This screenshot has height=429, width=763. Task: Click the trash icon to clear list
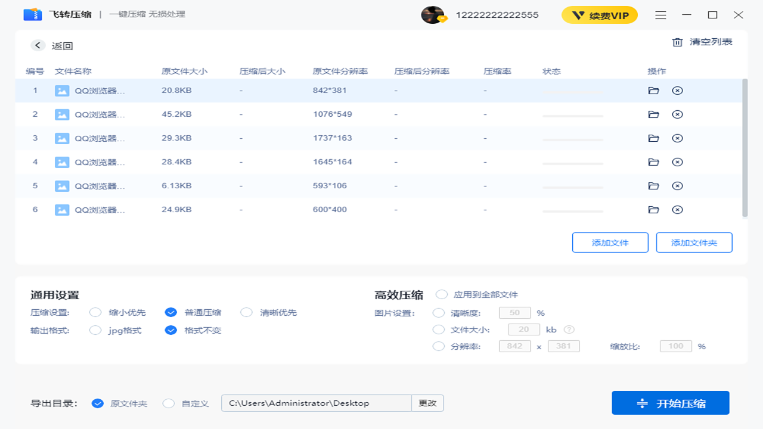coord(677,42)
